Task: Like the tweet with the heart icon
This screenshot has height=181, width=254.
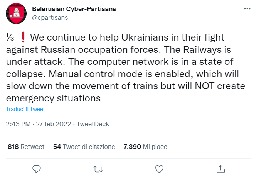Action: click(159, 169)
